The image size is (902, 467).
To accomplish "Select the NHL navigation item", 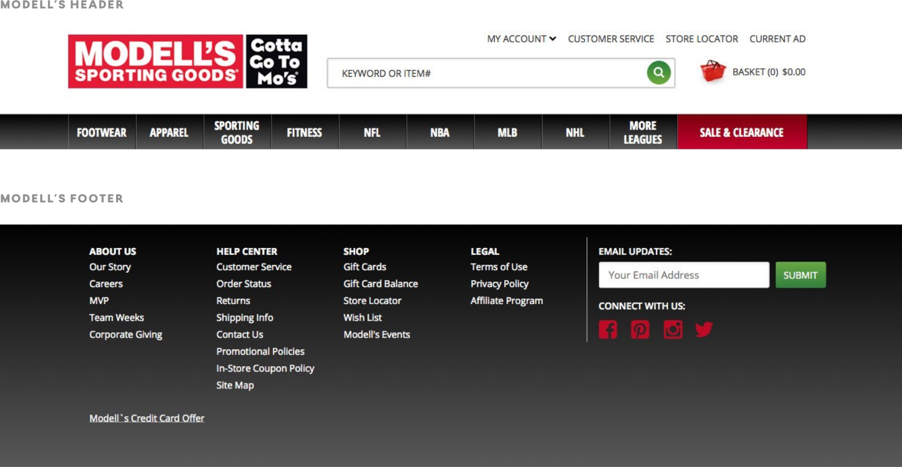I will 575,132.
